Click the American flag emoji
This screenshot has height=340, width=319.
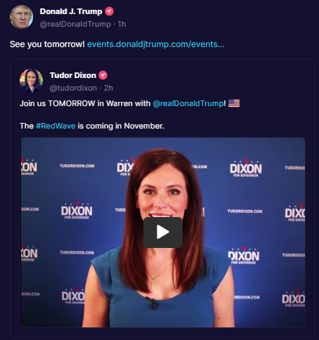(234, 103)
